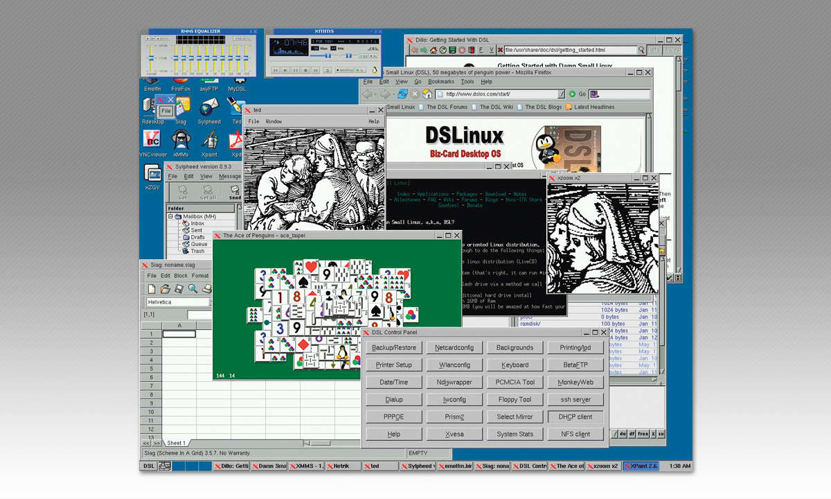Screen dimensions: 831x499
Task: Switch to XPaint in the taskbar
Action: [641, 466]
